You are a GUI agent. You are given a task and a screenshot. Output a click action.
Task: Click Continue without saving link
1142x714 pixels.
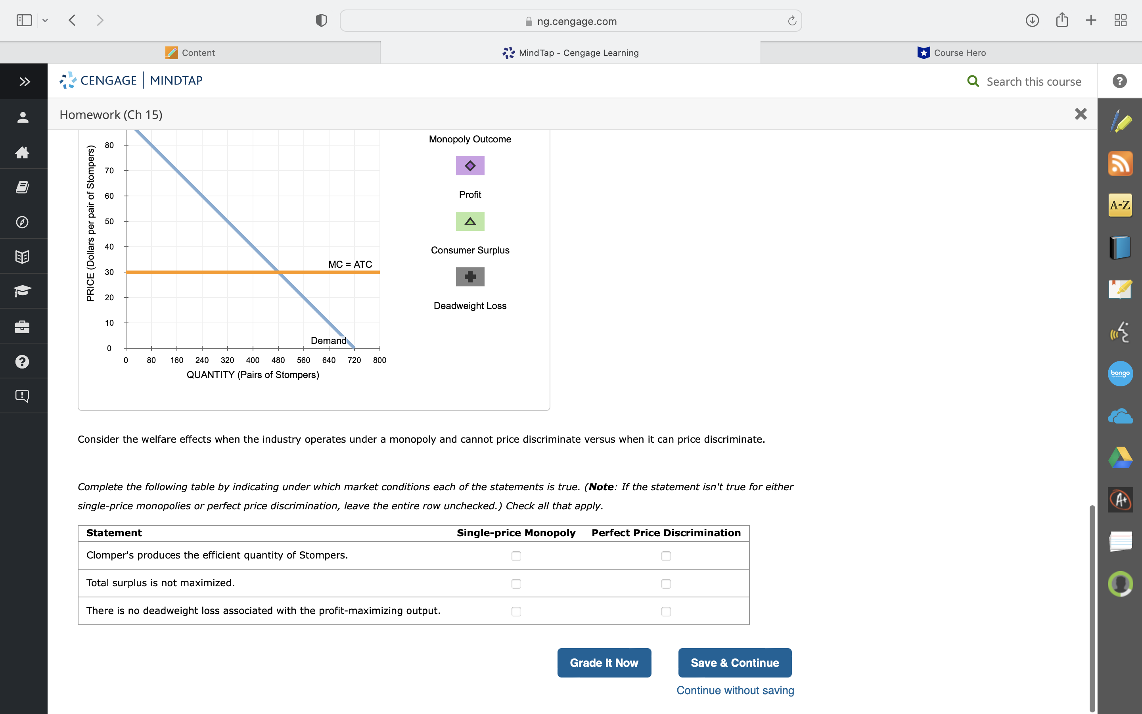735,690
